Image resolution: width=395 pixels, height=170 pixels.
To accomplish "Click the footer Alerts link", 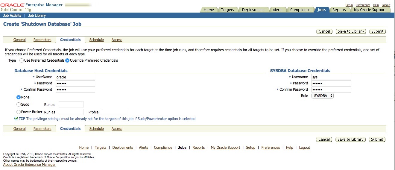I will (144, 148).
